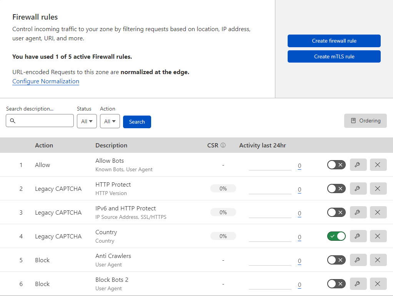Click the HTTP Protect 0% CSR badge

223,189
